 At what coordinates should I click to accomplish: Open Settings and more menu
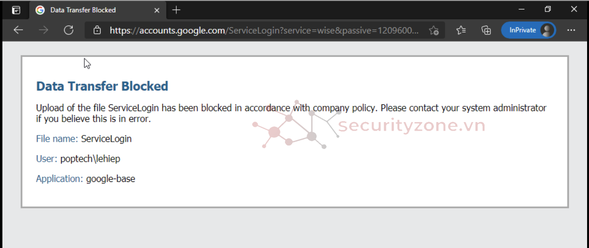(571, 30)
